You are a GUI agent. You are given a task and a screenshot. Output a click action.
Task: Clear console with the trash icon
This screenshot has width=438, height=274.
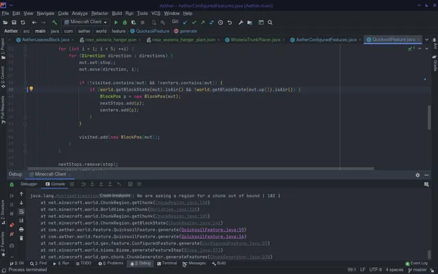coord(21,238)
